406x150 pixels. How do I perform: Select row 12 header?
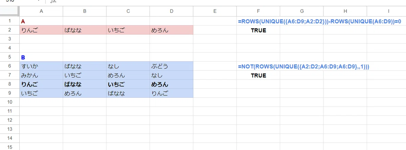(x=9, y=120)
